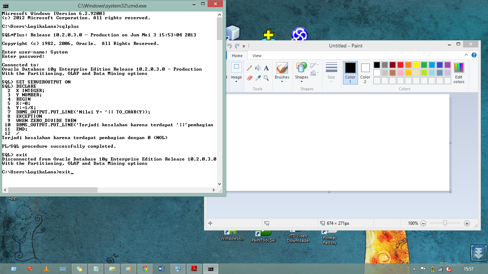
Task: Activate Color 1 foreground selector
Action: [350, 73]
